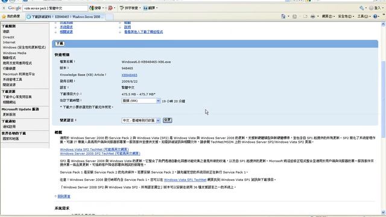Click the vertical scrollbar thumb
Screen dimensions: 386x217
point(384,99)
